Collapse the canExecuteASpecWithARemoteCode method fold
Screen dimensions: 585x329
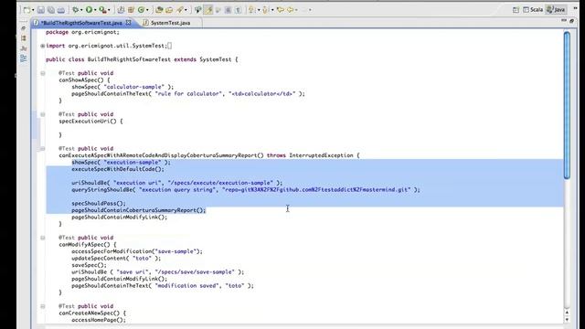(x=43, y=148)
